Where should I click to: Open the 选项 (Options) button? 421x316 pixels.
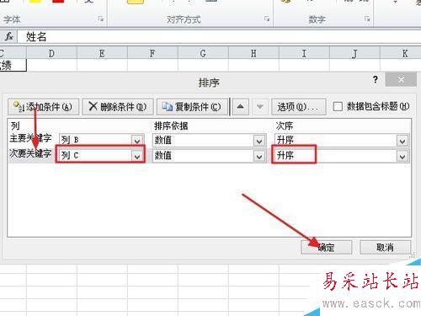299,107
